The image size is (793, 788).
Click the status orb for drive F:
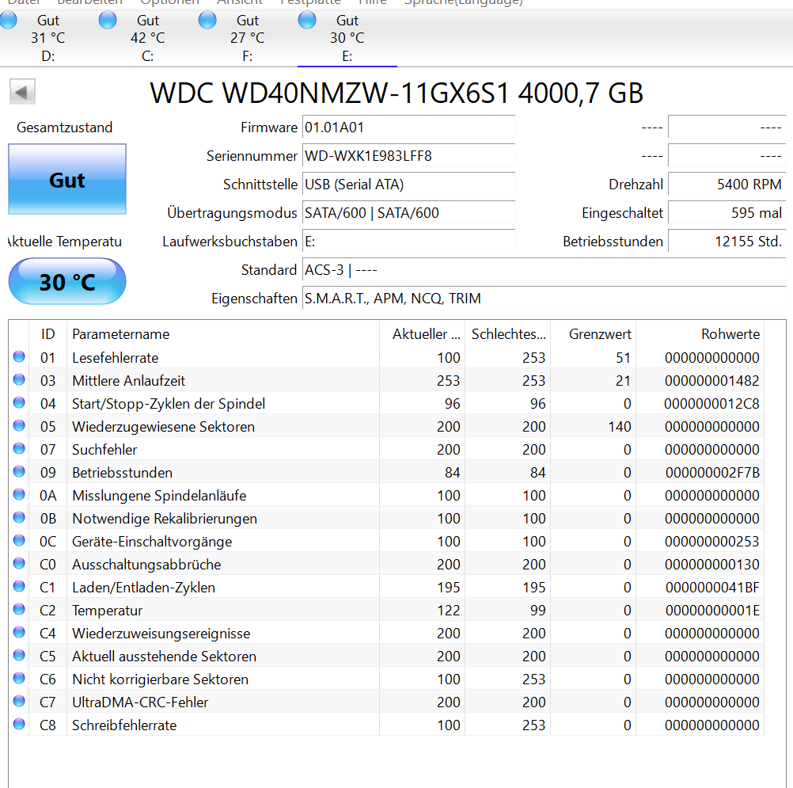click(207, 21)
